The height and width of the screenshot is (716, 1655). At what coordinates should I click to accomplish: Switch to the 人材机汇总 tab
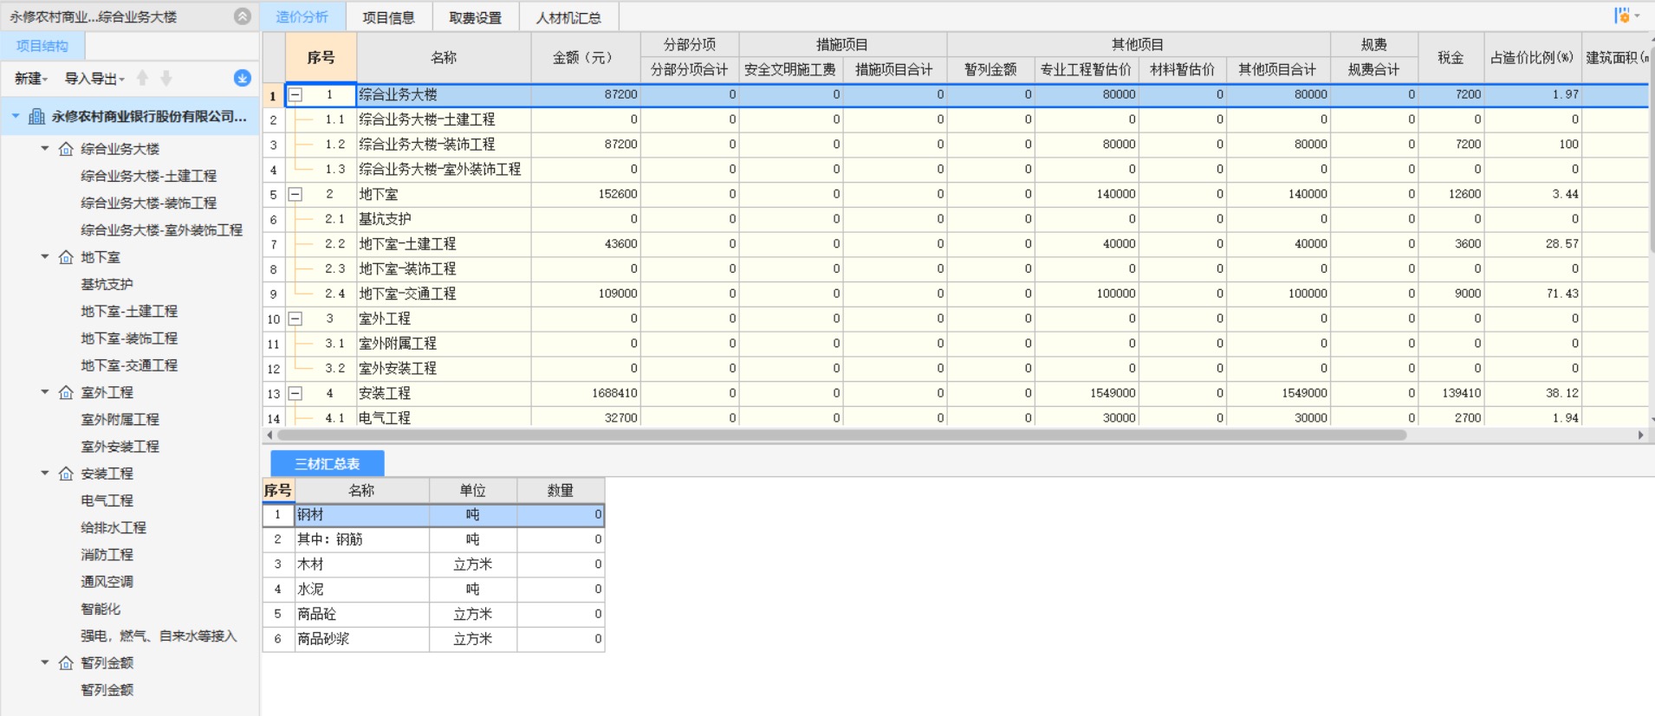point(568,16)
